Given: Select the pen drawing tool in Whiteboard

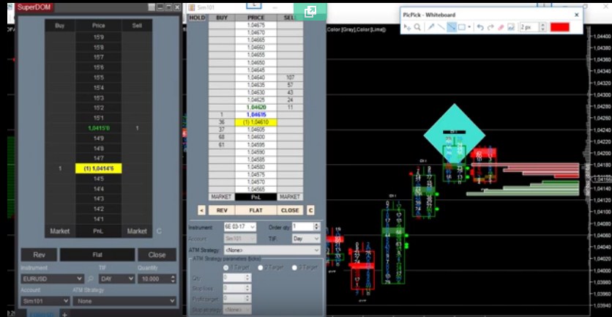Looking at the screenshot, I should pyautogui.click(x=431, y=27).
